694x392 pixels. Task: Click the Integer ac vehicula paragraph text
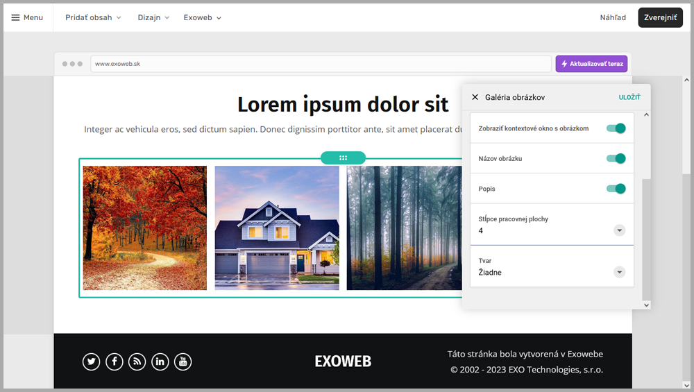(x=273, y=129)
